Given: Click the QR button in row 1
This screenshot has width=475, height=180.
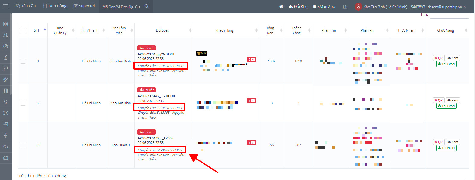Looking at the screenshot, I should point(438,58).
